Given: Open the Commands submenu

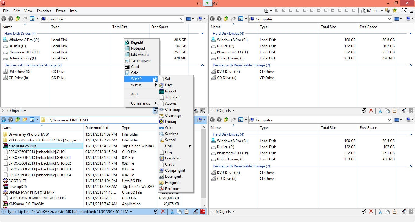Looking at the screenshot, I should 142,103.
